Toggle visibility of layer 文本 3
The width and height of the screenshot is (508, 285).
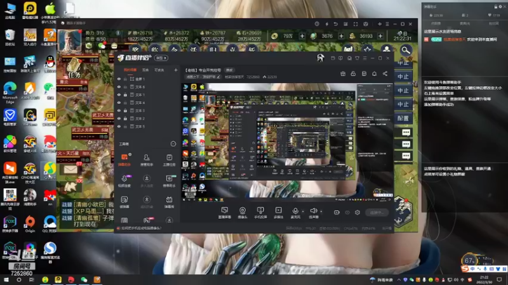(119, 110)
